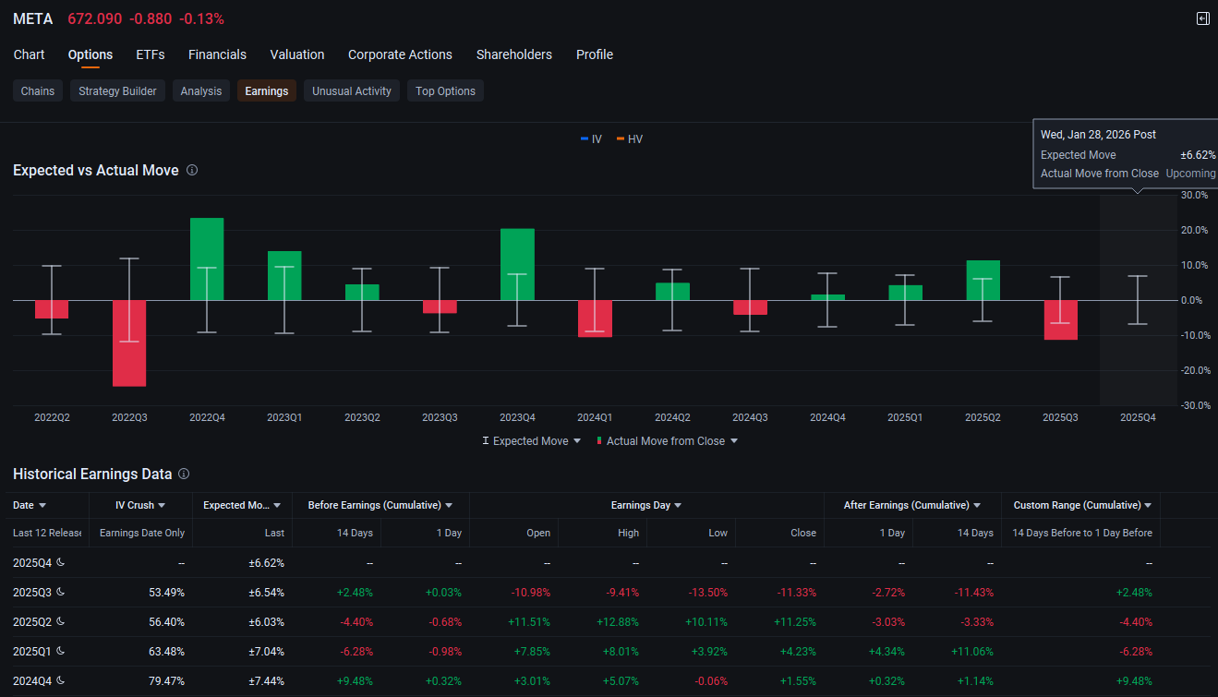Open the Valuation tab
Image resolution: width=1218 pixels, height=697 pixels.
click(x=297, y=54)
